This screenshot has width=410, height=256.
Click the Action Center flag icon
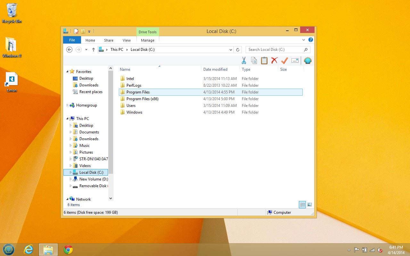pos(357,250)
